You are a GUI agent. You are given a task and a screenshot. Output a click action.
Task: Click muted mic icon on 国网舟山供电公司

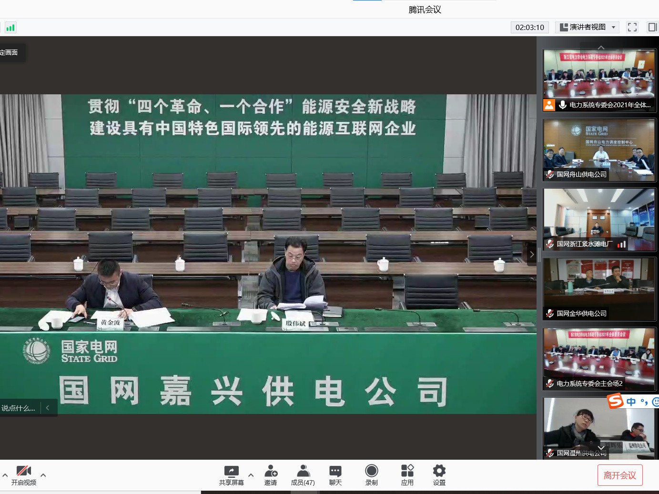(550, 174)
